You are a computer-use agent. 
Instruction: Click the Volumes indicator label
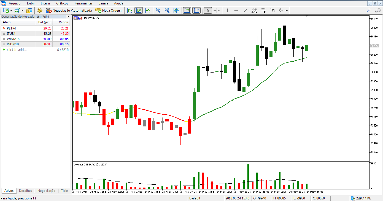pos(90,165)
